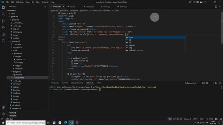Switch to the styles.css editor tab
223x125 pixels.
[90, 7]
